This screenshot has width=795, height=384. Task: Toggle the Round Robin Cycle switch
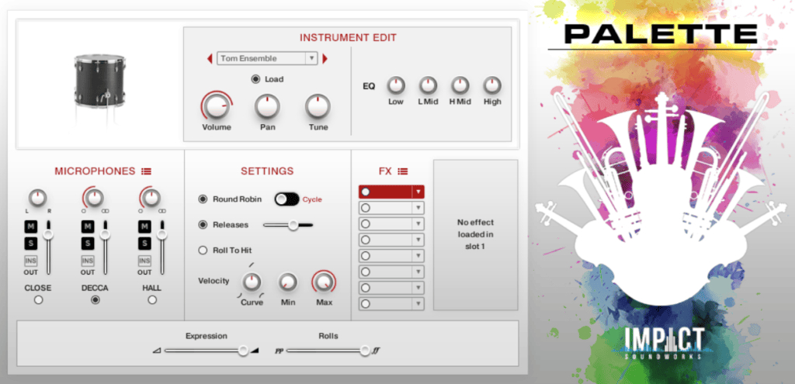click(x=286, y=199)
